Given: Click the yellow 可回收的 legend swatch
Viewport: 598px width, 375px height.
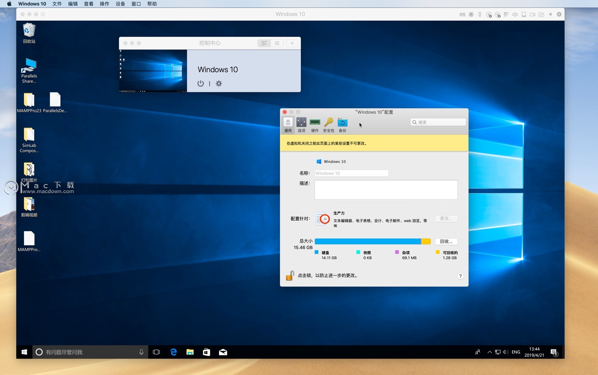Looking at the screenshot, I should pyautogui.click(x=438, y=252).
